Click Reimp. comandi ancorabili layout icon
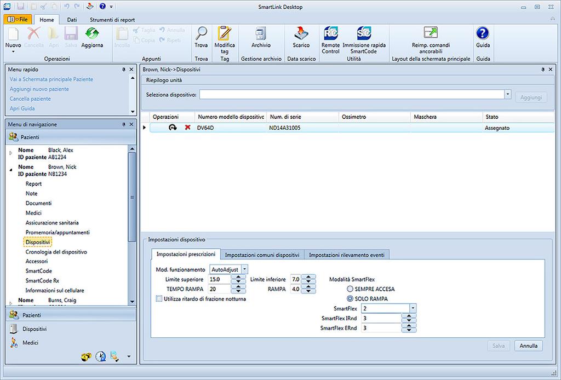The image size is (561, 380). pyautogui.click(x=431, y=32)
